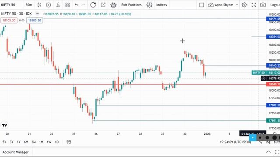The image size is (280, 157).
Task: Open the 30m interval dropdown
Action: [29, 5]
